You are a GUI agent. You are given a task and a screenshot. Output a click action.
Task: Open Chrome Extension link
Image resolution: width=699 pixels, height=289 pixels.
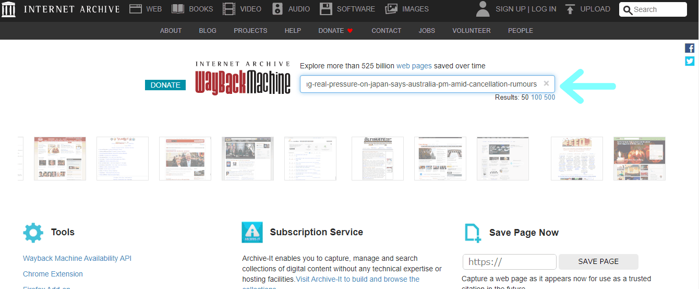point(53,274)
